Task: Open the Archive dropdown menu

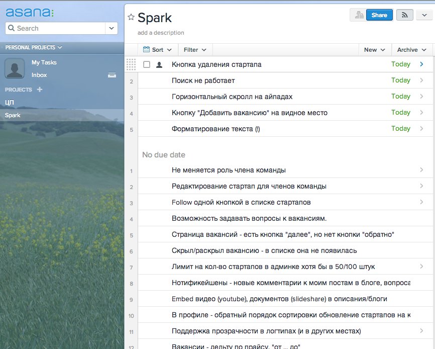Action: pyautogui.click(x=412, y=50)
